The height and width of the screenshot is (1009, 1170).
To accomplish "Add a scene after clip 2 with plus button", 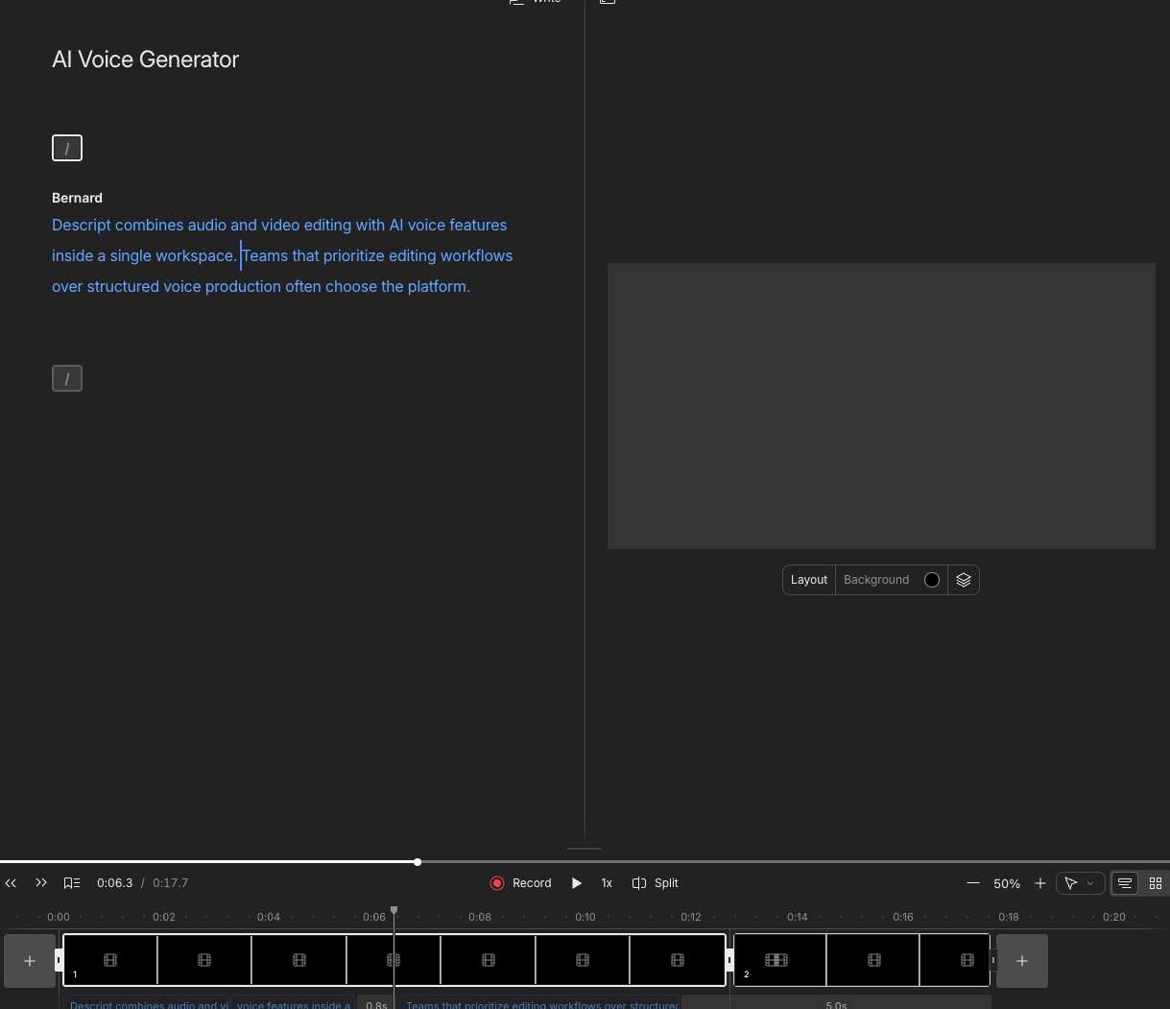I will [1022, 961].
